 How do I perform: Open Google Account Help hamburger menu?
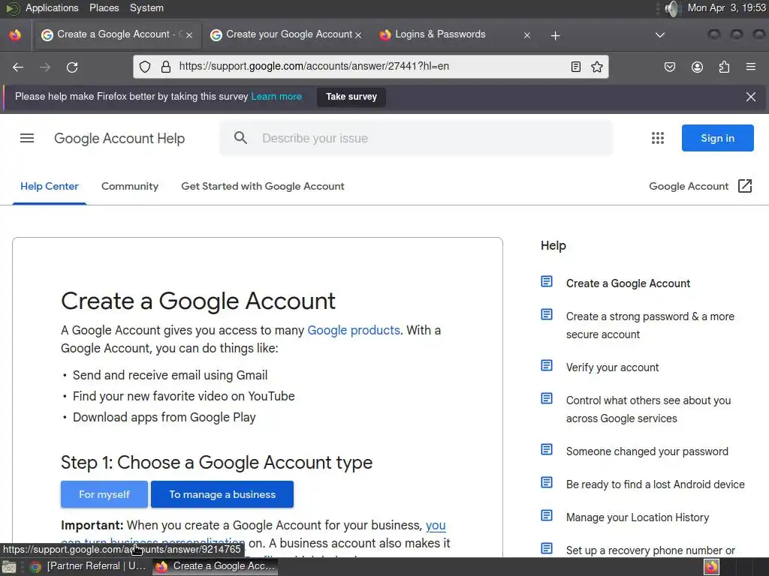point(27,138)
